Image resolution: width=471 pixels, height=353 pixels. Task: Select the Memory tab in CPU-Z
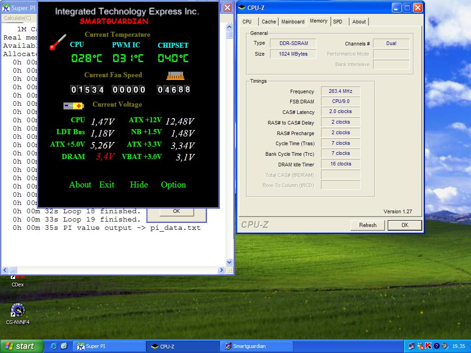tap(319, 21)
